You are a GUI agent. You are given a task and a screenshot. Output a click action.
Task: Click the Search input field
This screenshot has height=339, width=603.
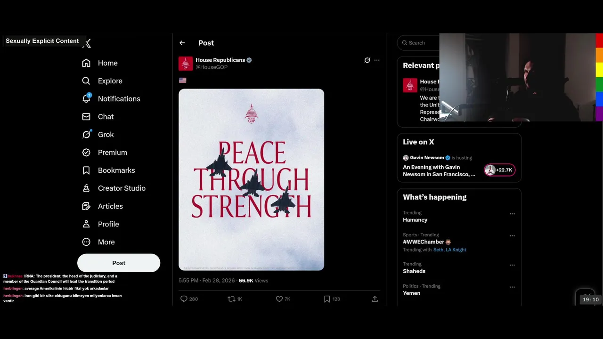419,43
